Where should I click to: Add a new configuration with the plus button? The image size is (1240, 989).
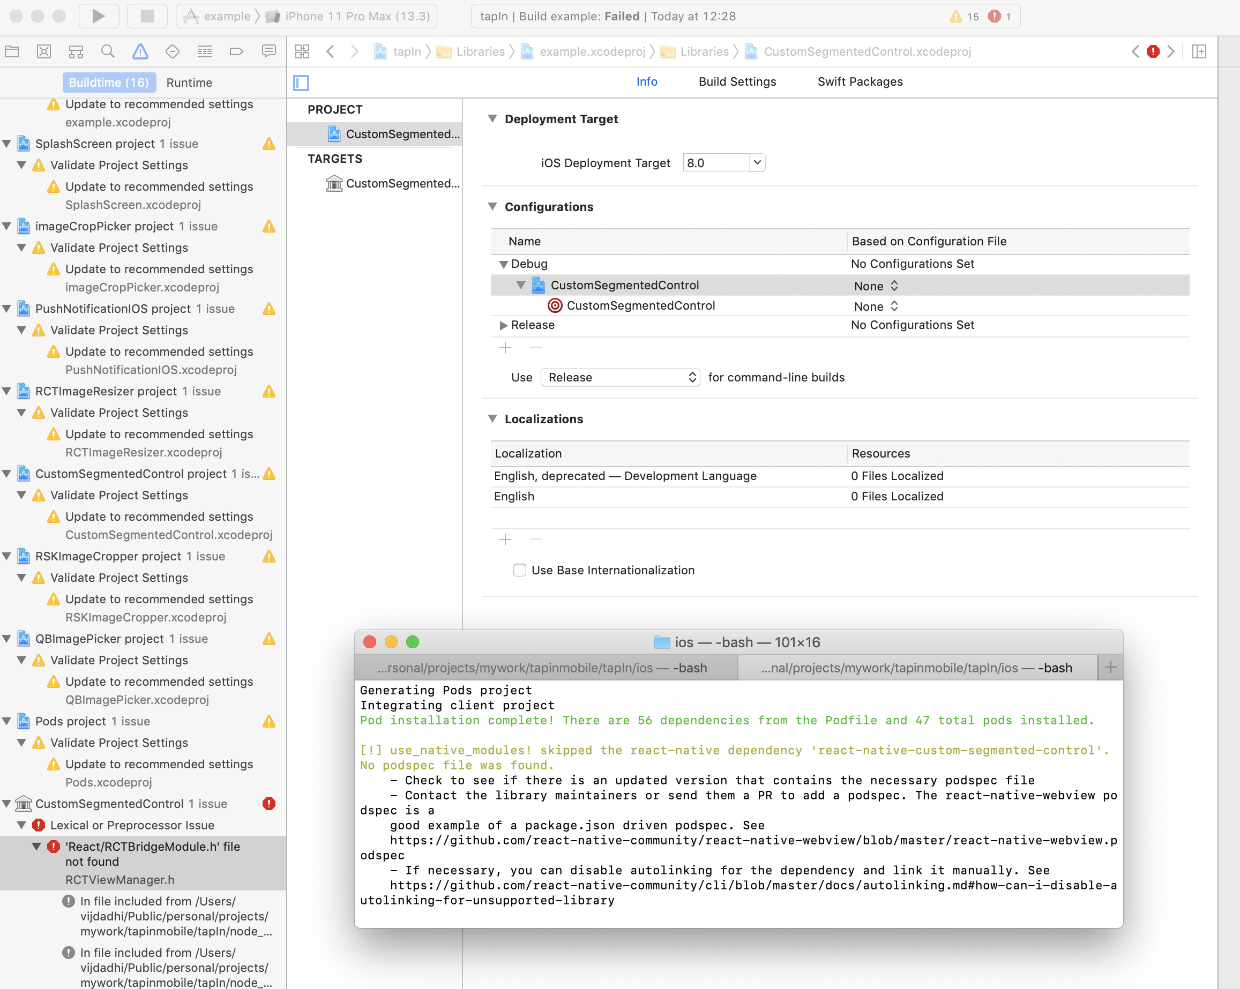click(505, 347)
